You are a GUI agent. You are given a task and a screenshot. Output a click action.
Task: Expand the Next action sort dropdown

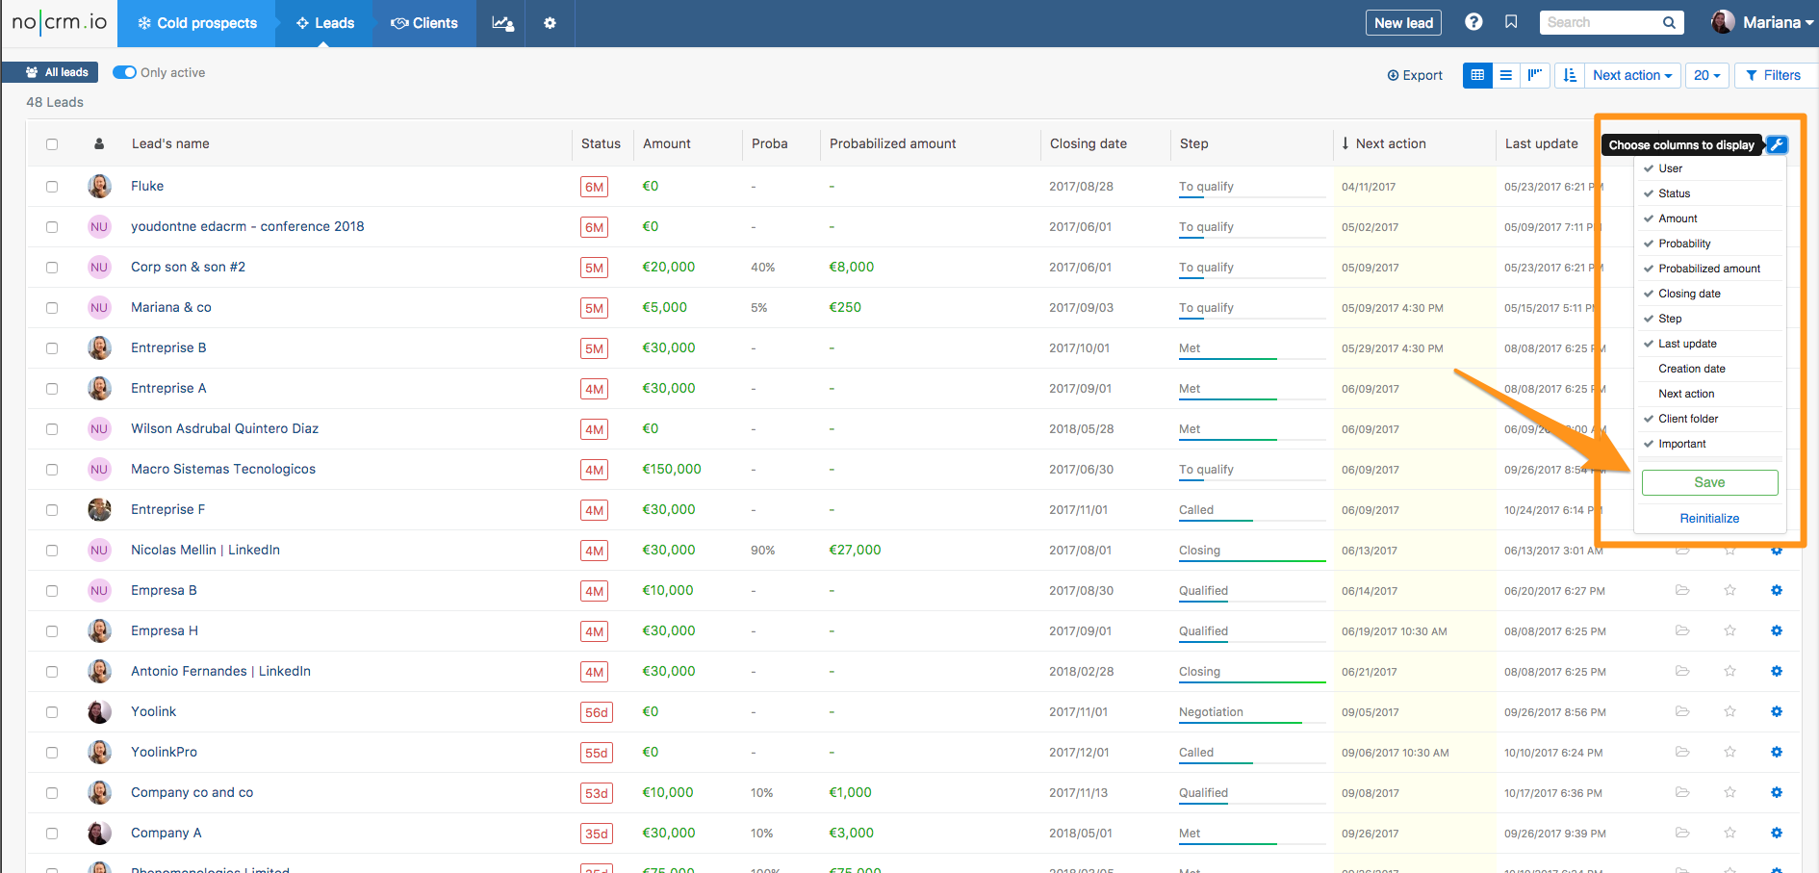click(1631, 75)
